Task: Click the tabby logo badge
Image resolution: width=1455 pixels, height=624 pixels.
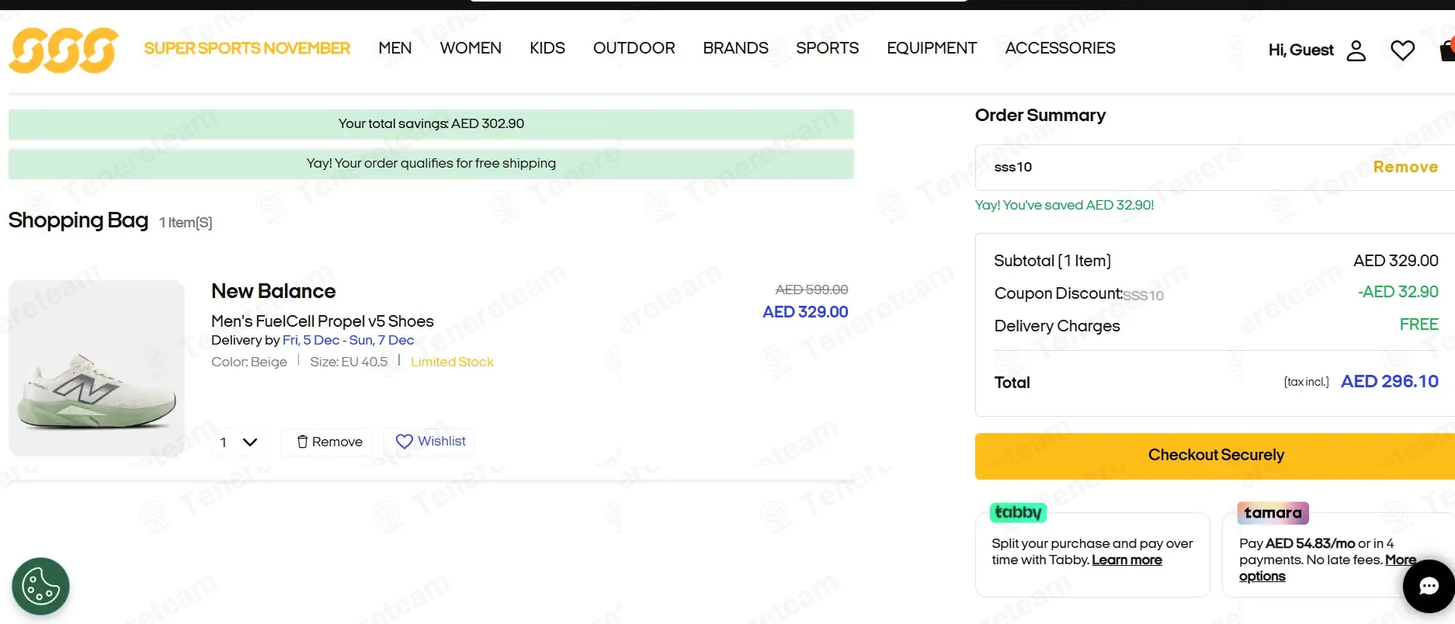Action: 1018,512
